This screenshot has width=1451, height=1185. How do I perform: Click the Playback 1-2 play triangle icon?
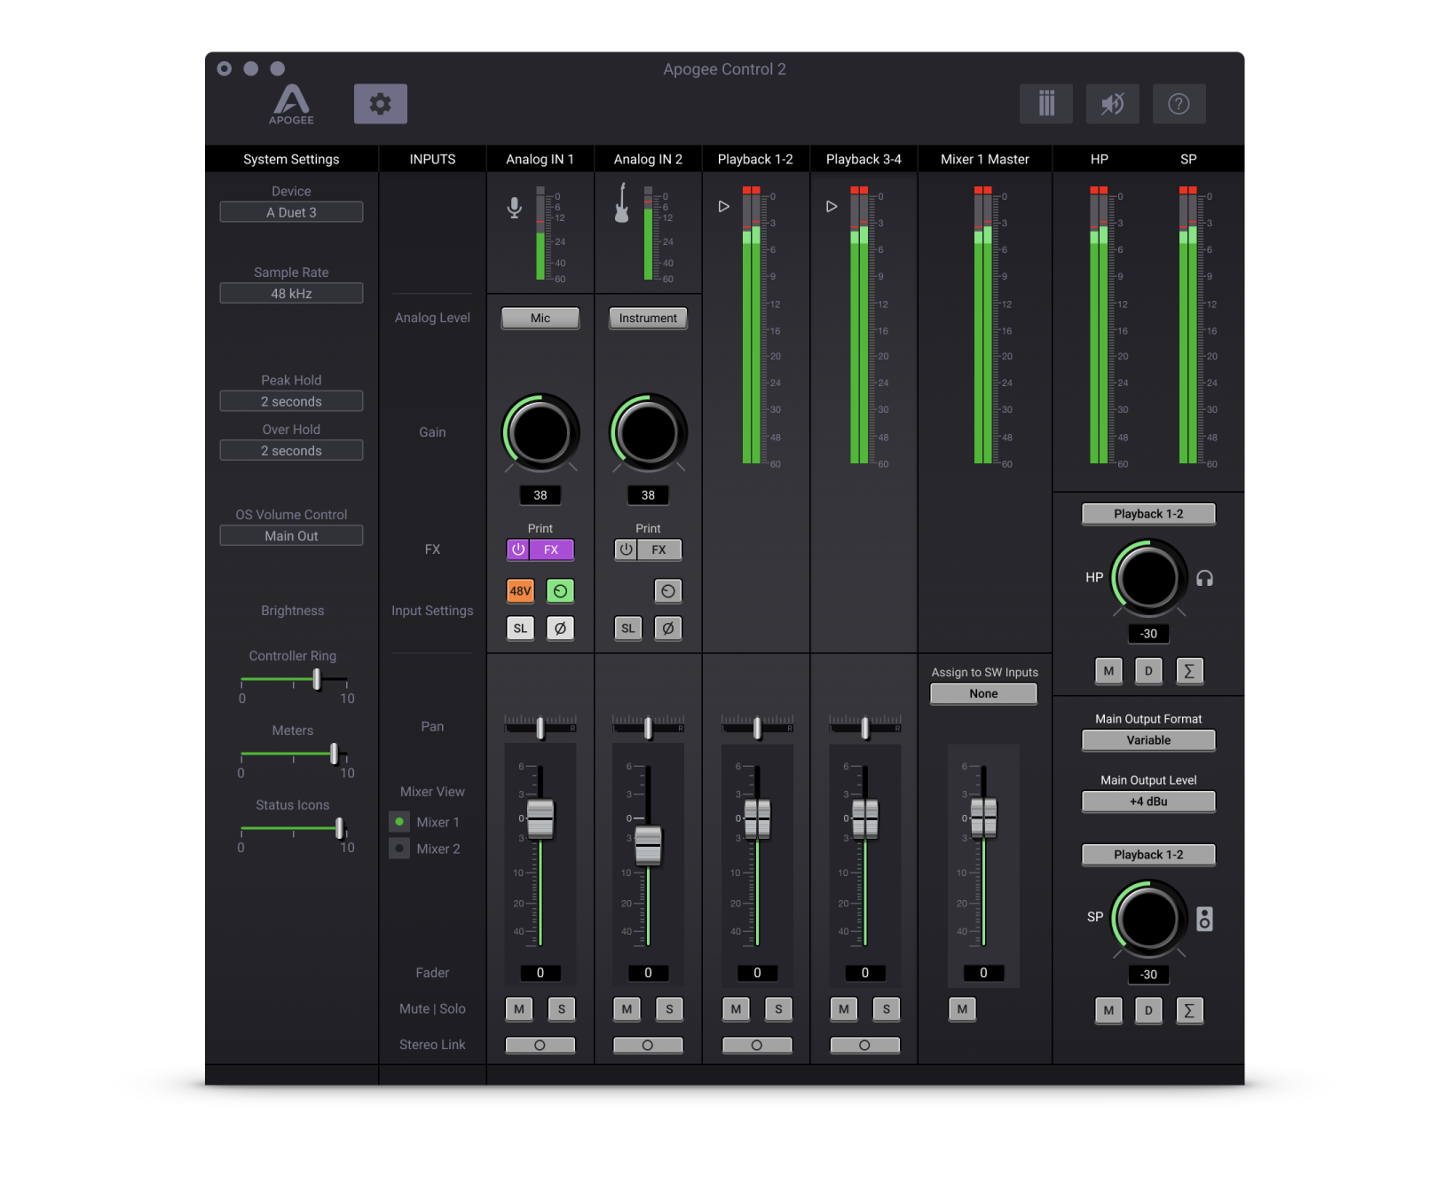[724, 206]
